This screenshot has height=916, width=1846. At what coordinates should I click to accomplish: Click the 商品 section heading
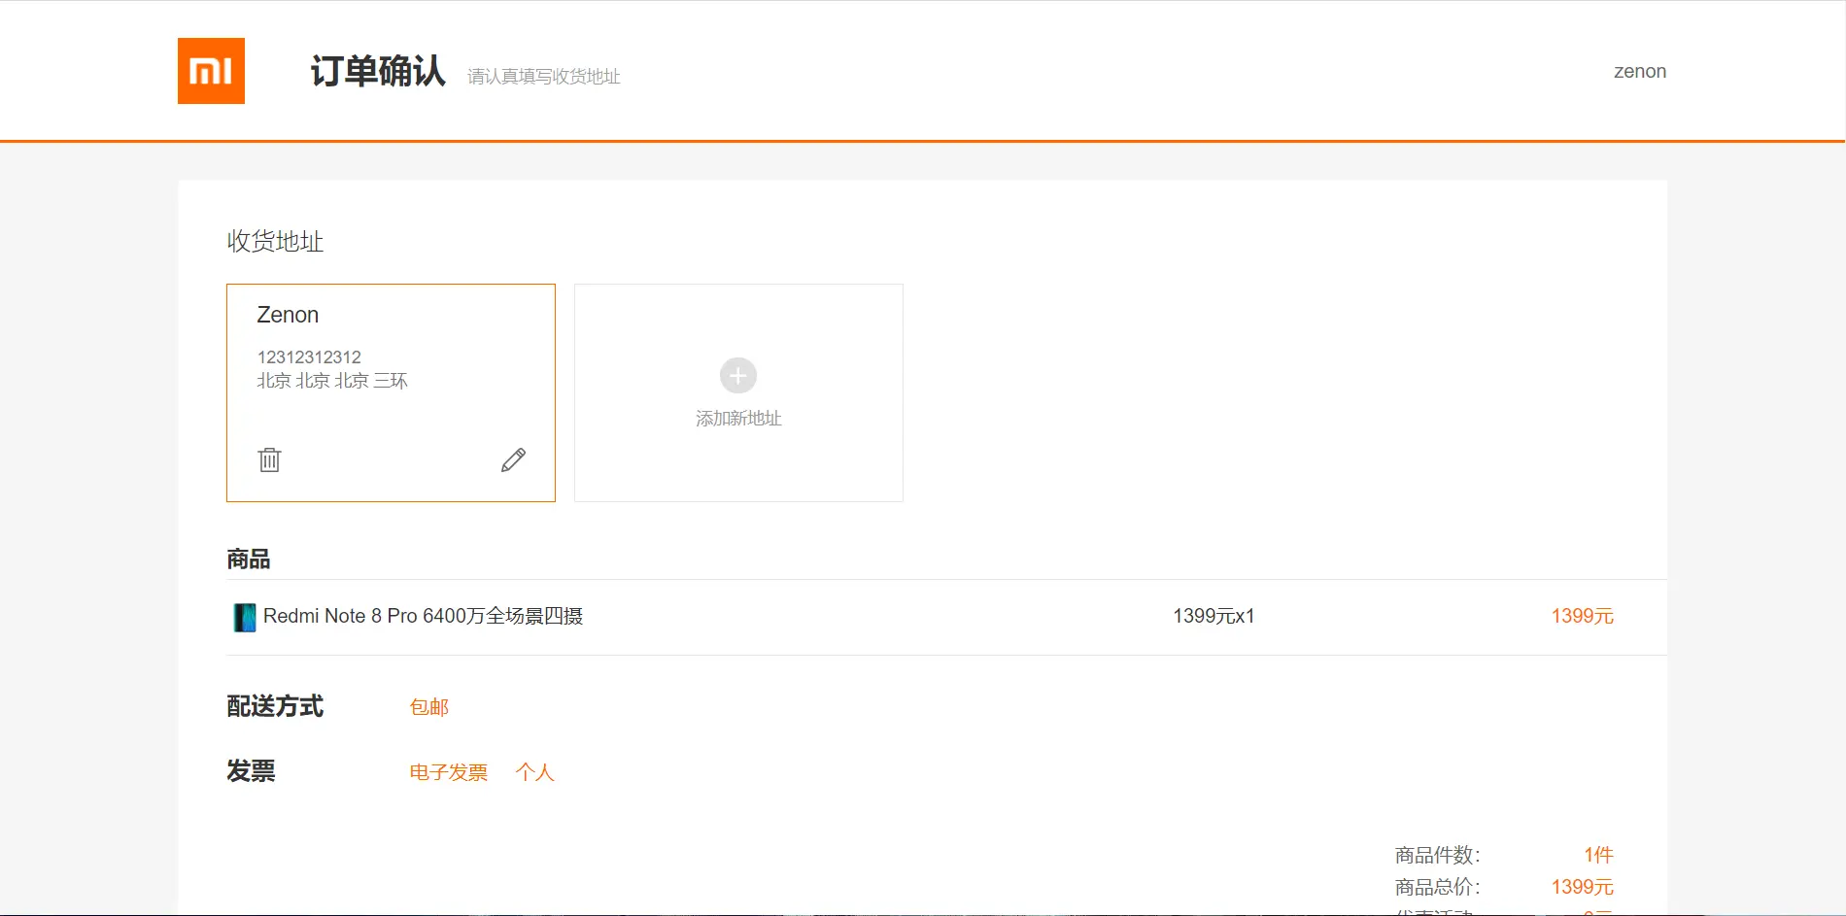coord(249,560)
